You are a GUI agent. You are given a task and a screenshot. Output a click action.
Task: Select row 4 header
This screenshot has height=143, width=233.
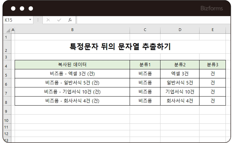7,65
